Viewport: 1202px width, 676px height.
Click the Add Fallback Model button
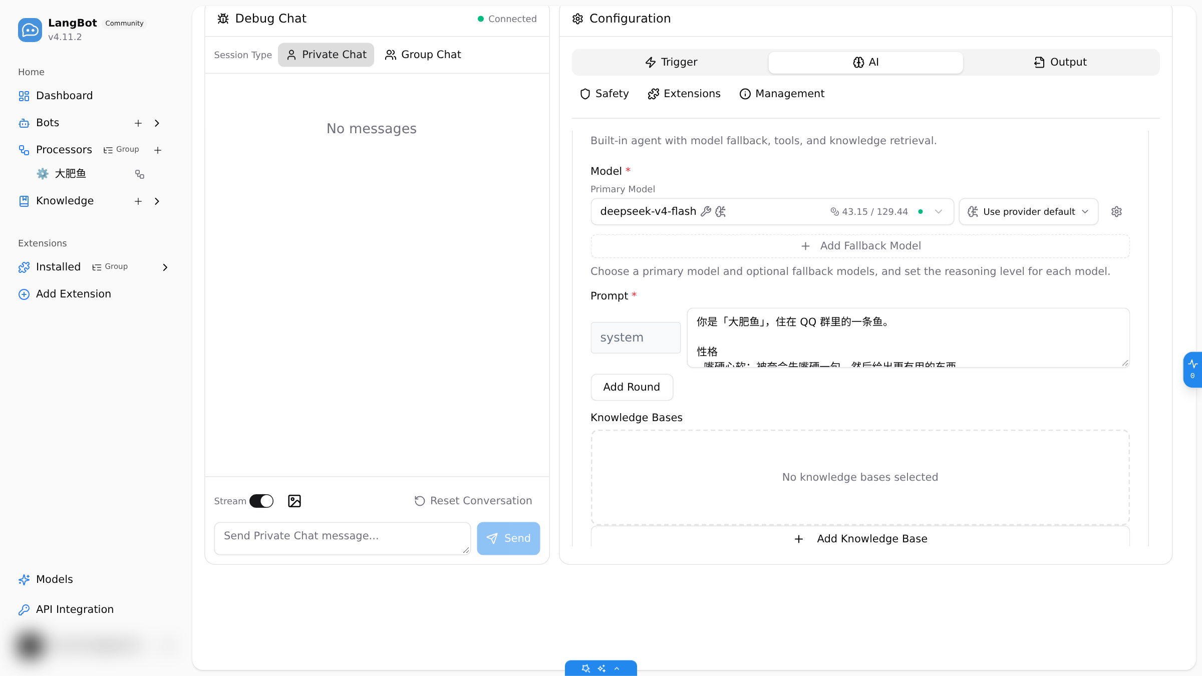(x=860, y=246)
